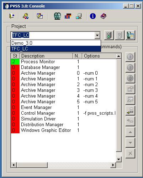Click the blue info icon
143x178 pixels.
tap(93, 16)
